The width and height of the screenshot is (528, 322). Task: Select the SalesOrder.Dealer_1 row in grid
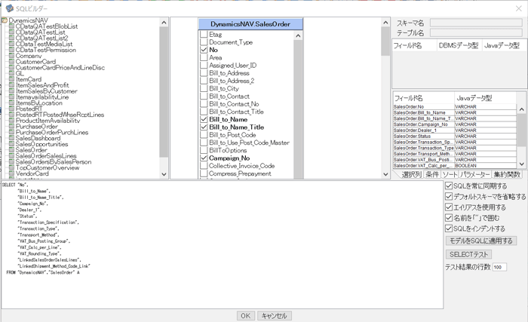click(455, 130)
